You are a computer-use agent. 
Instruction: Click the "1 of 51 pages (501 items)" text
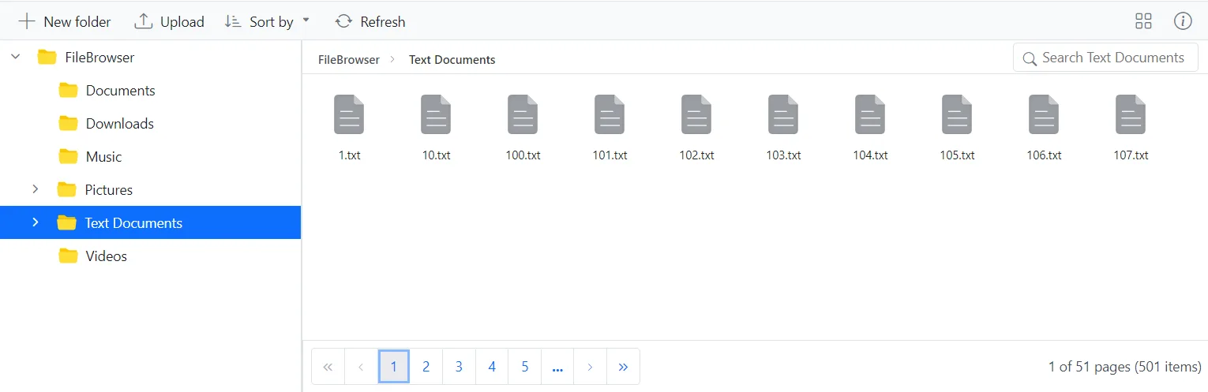click(1125, 367)
